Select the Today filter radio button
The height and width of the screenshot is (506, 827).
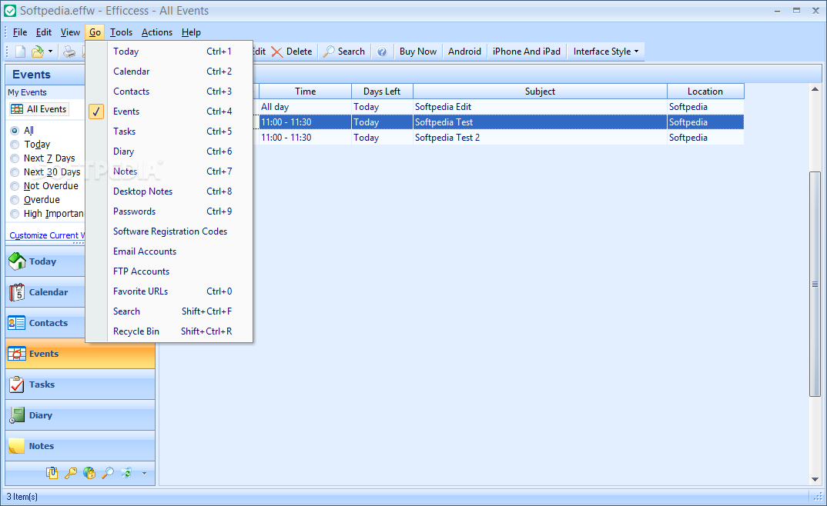click(x=15, y=145)
